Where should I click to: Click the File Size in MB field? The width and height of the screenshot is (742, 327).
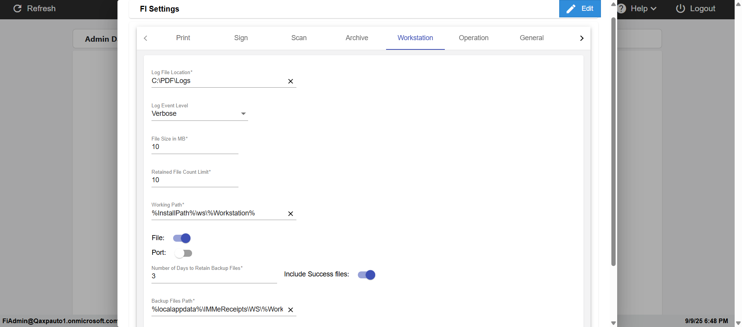pyautogui.click(x=195, y=147)
